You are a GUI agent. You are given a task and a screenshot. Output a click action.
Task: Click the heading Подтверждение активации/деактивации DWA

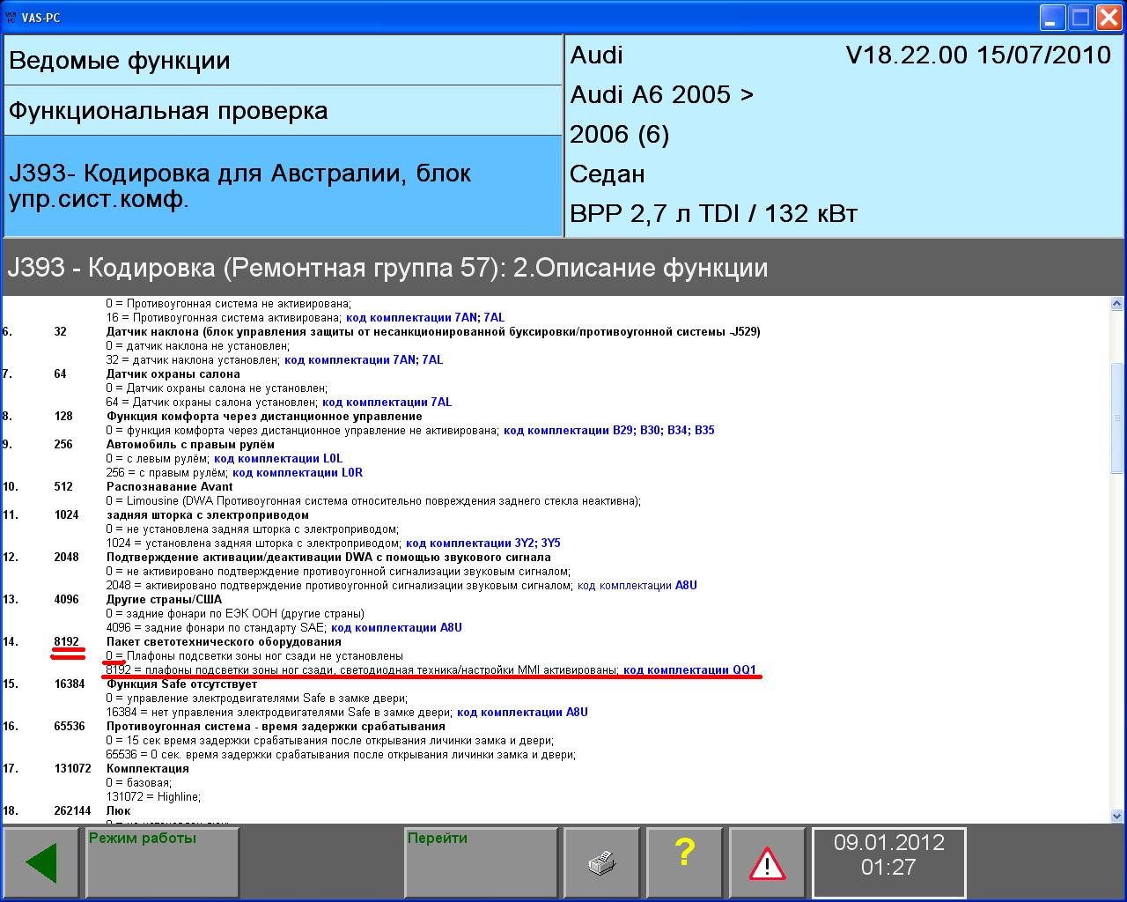[x=328, y=558]
